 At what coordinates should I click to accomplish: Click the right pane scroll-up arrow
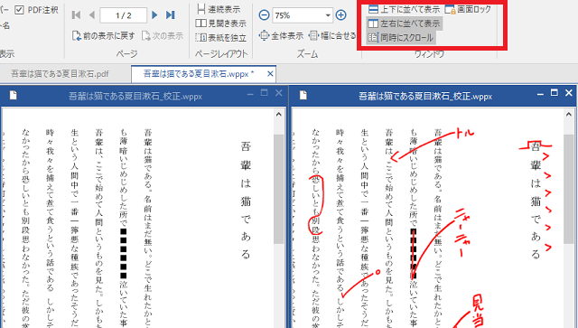tap(568, 115)
